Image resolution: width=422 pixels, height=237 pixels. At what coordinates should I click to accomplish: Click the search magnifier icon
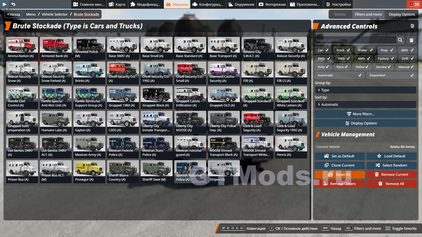pyautogui.click(x=400, y=40)
